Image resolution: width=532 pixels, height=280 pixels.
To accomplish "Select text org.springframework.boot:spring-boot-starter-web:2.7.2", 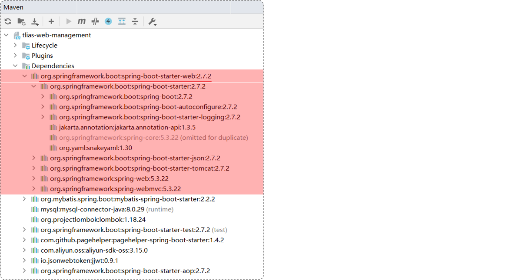I will pos(126,76).
